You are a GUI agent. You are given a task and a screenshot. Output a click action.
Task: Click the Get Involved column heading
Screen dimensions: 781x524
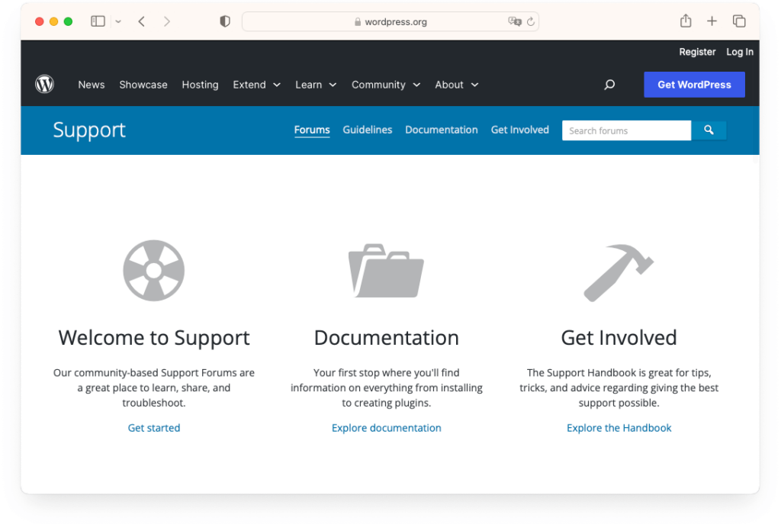coord(619,338)
